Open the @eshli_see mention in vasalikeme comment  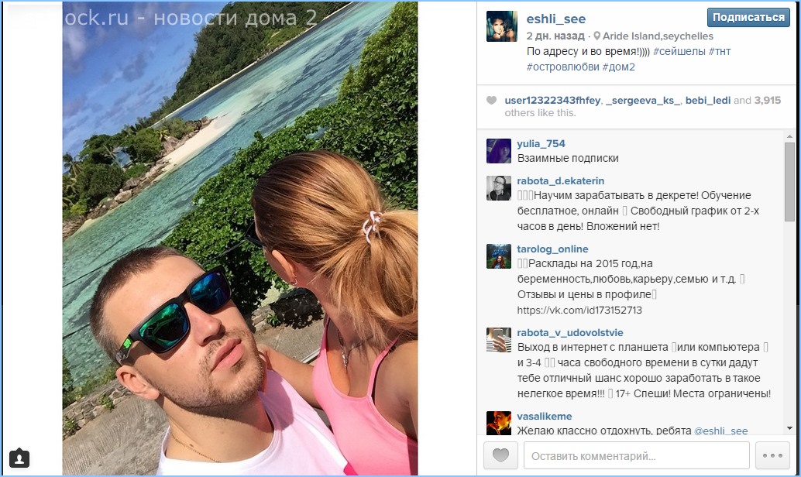(720, 431)
